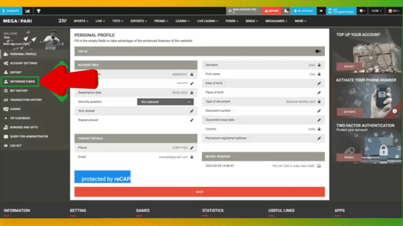The height and width of the screenshot is (226, 403).
Task: Click the Country lock icon
Action: [x=319, y=129]
